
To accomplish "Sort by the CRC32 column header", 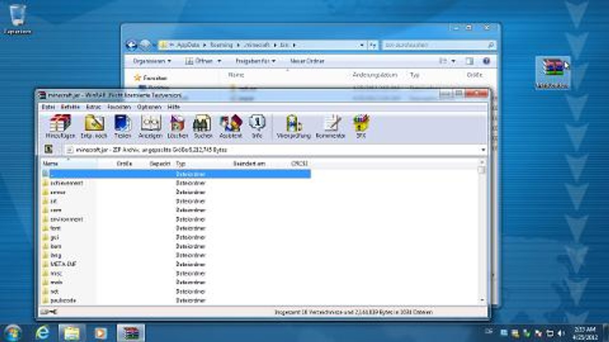I will (299, 163).
